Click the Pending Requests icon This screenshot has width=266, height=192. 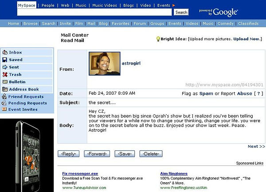4,103
